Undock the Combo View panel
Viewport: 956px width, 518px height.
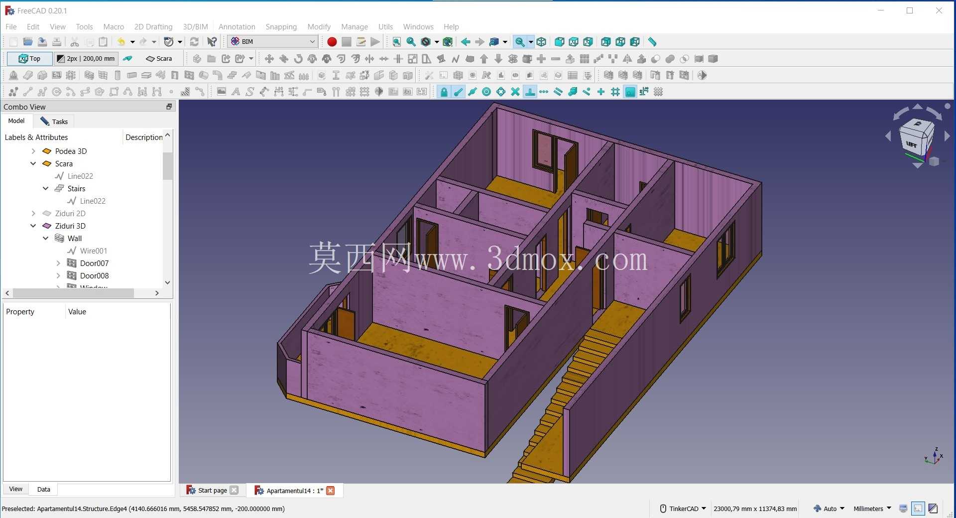(169, 107)
